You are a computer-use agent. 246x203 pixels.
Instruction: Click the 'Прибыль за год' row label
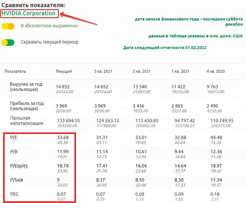[x=27, y=106]
